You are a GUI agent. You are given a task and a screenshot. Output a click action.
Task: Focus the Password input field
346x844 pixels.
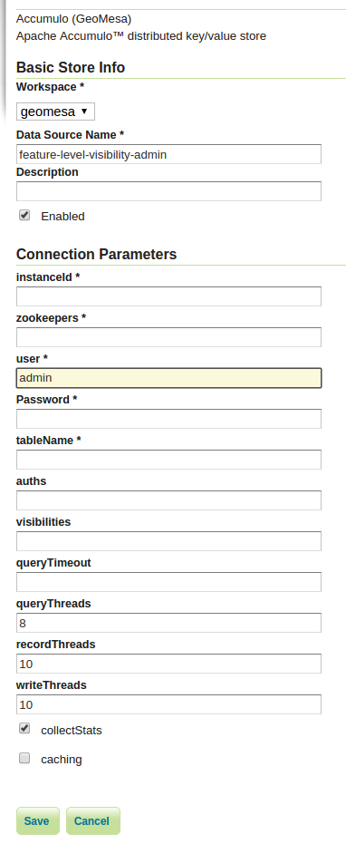click(169, 419)
